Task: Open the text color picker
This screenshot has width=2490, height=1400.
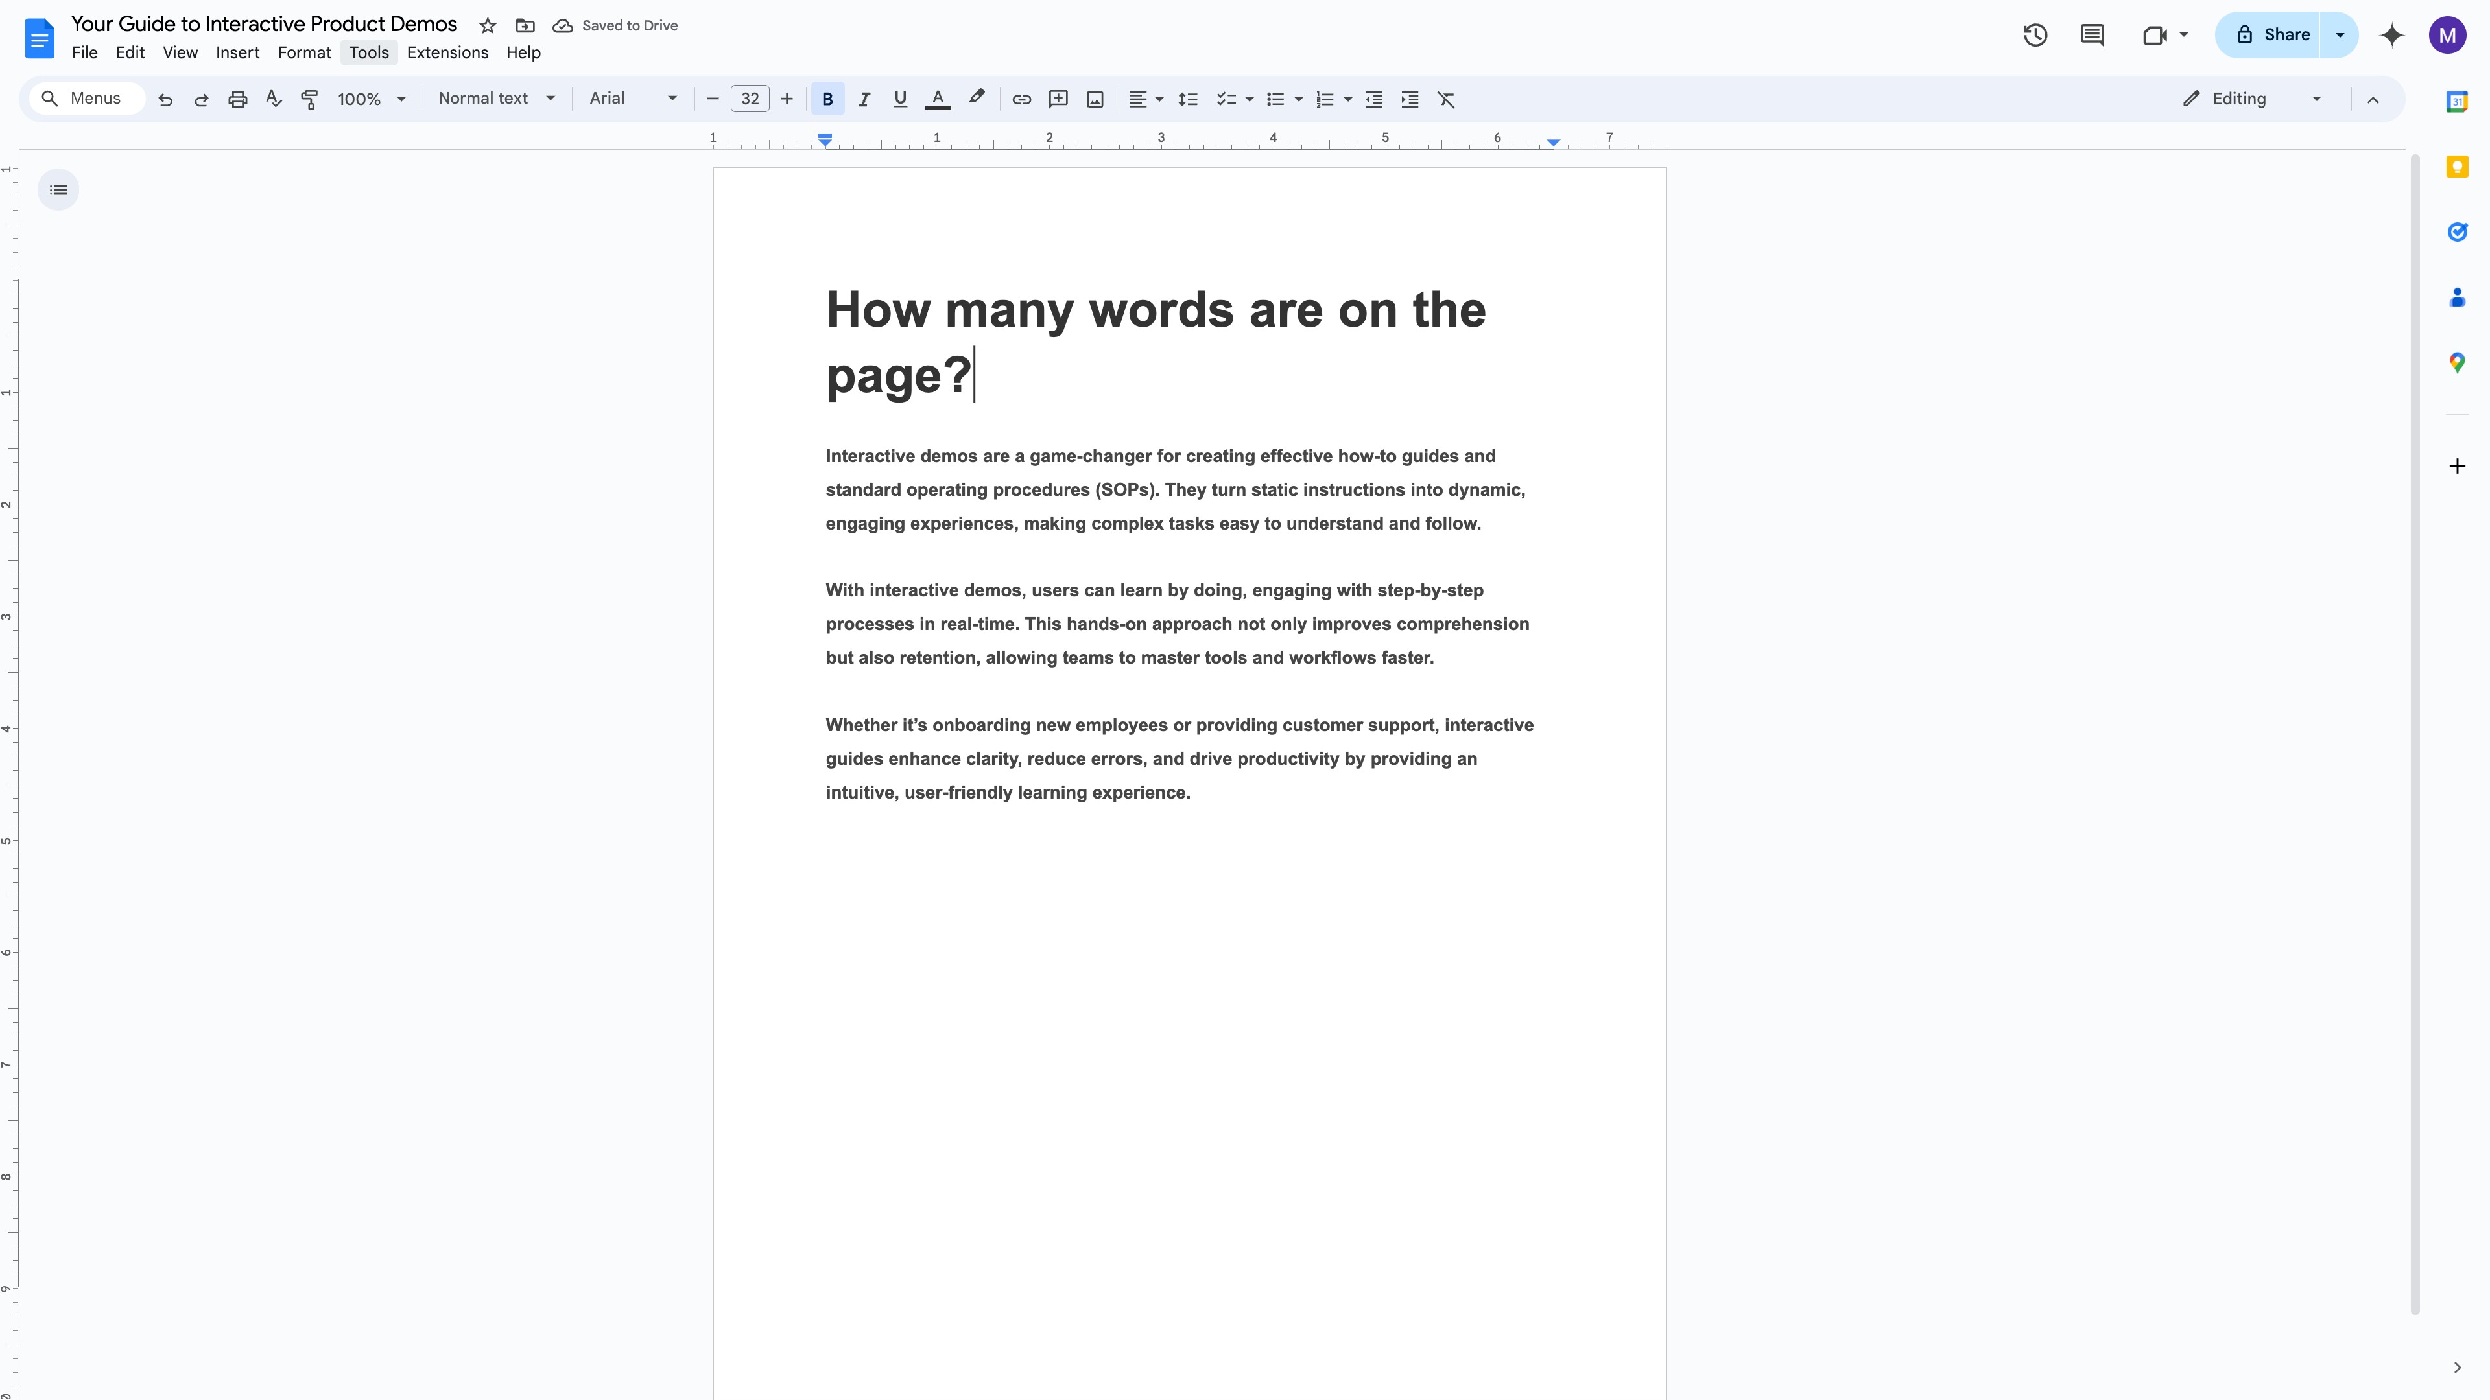Action: coord(938,100)
